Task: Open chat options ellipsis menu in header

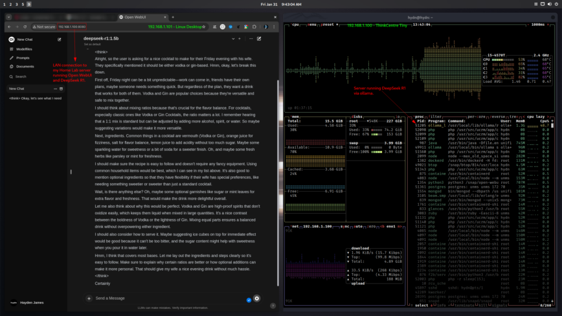Action: pyautogui.click(x=251, y=39)
